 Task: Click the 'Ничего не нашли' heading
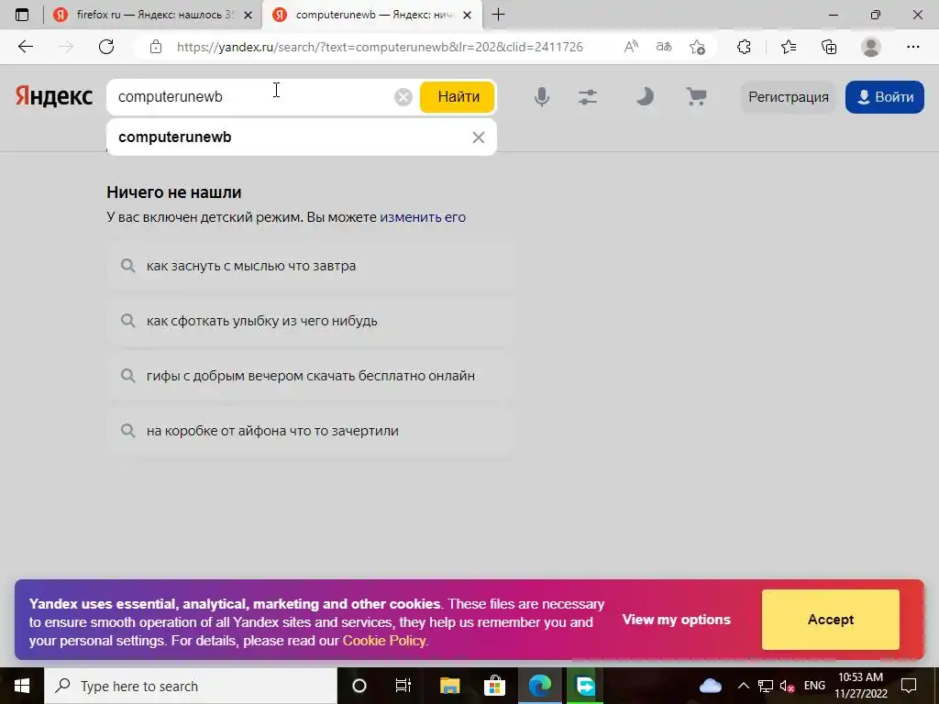click(174, 192)
